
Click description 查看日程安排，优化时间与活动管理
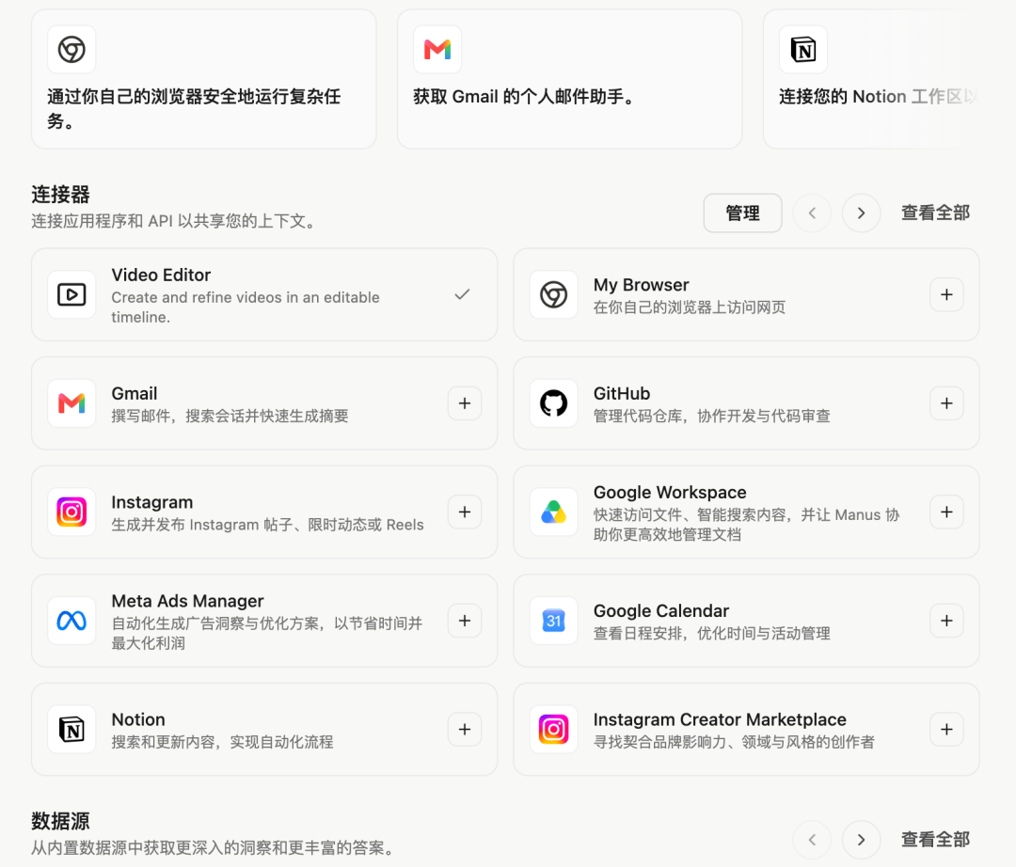[x=711, y=633]
